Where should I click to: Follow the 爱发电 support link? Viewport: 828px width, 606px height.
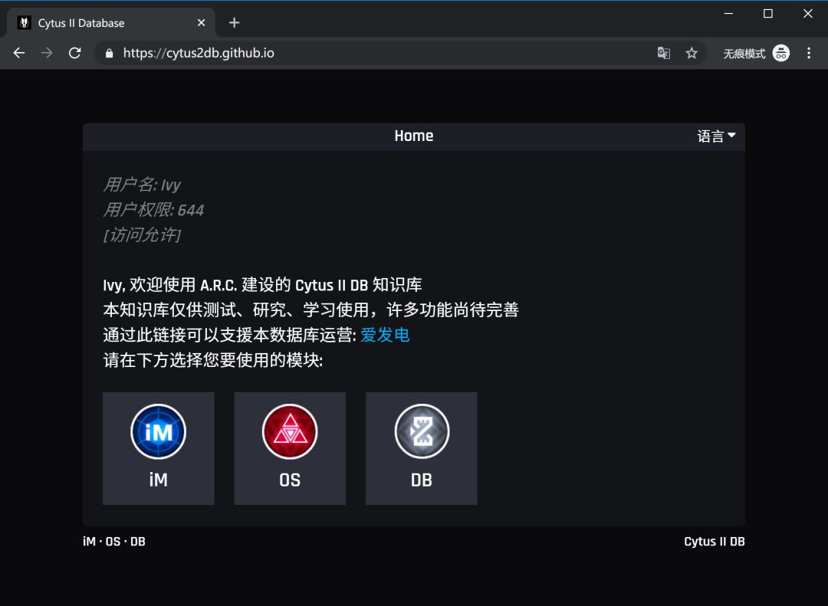pos(385,336)
